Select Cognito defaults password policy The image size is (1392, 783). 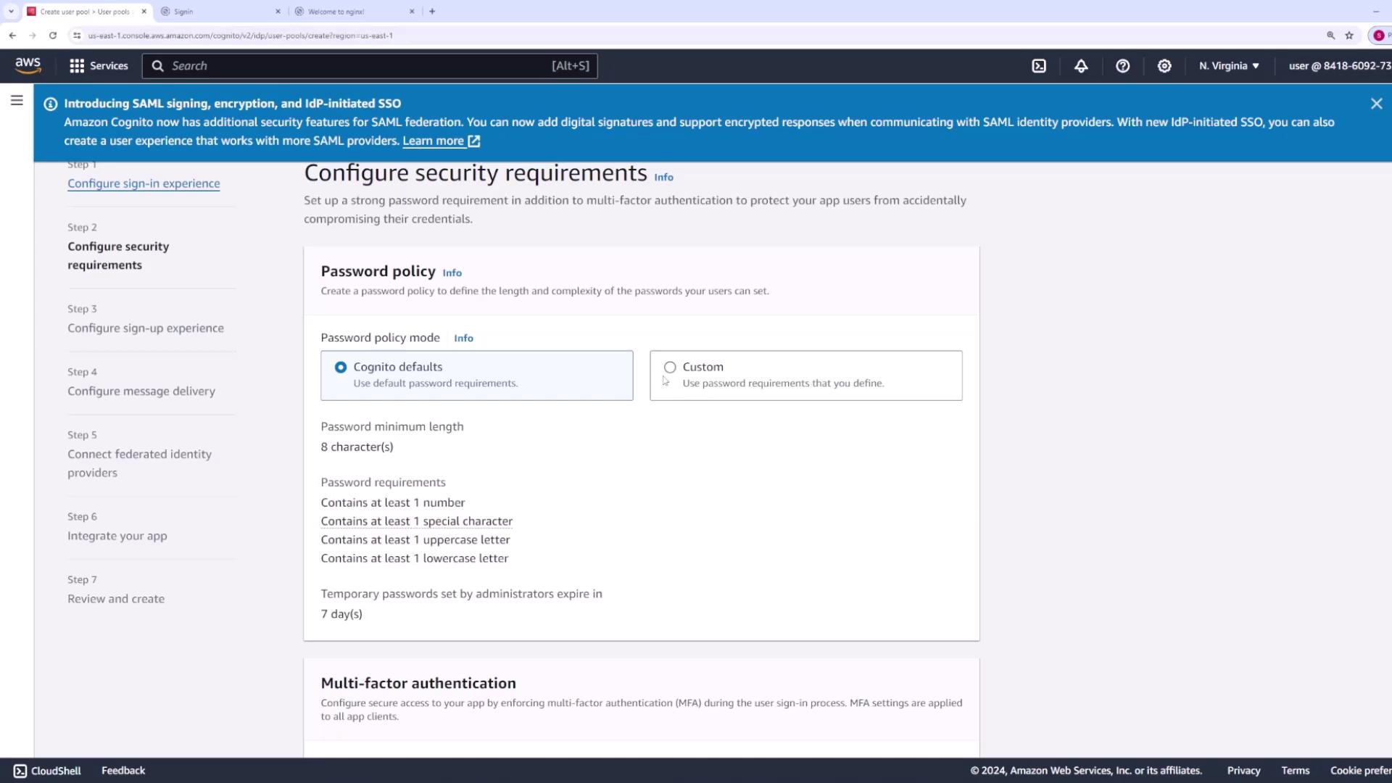341,368
